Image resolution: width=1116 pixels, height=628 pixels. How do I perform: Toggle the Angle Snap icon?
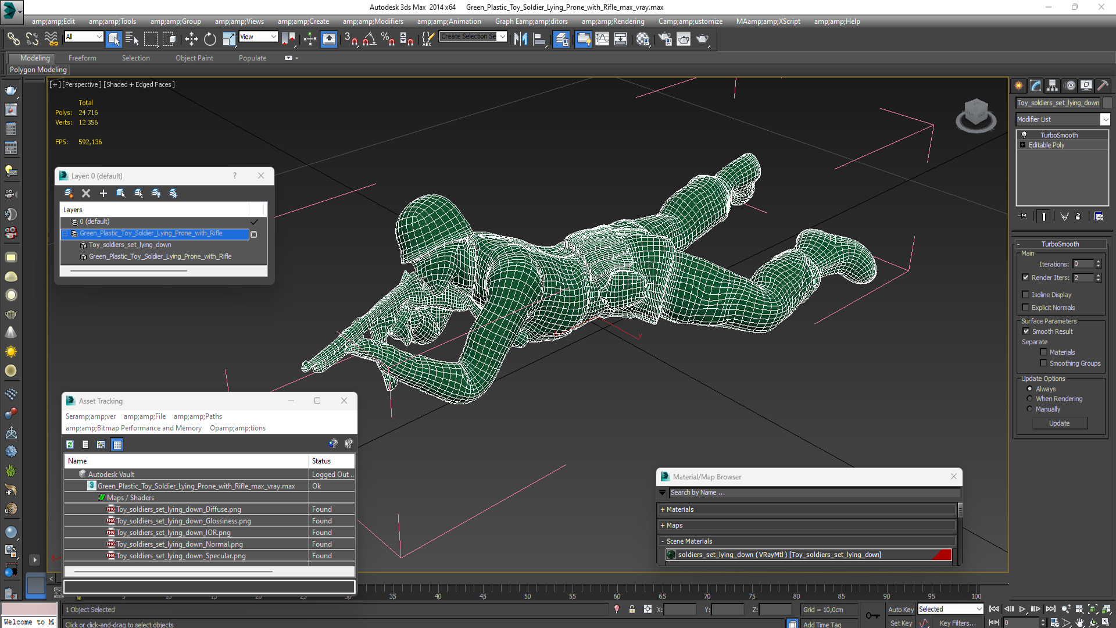[369, 39]
